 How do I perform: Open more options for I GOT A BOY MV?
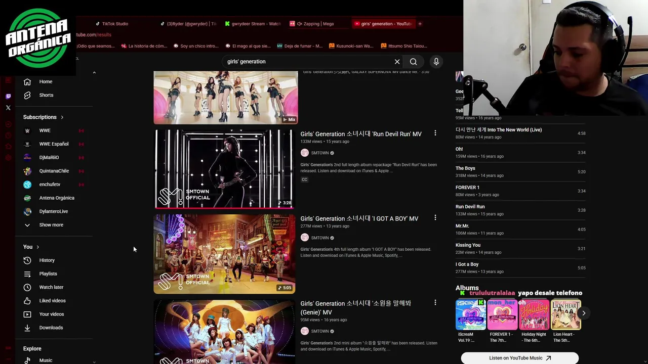point(435,218)
